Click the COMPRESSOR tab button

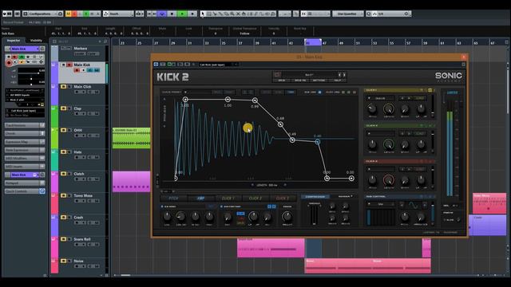315,197
